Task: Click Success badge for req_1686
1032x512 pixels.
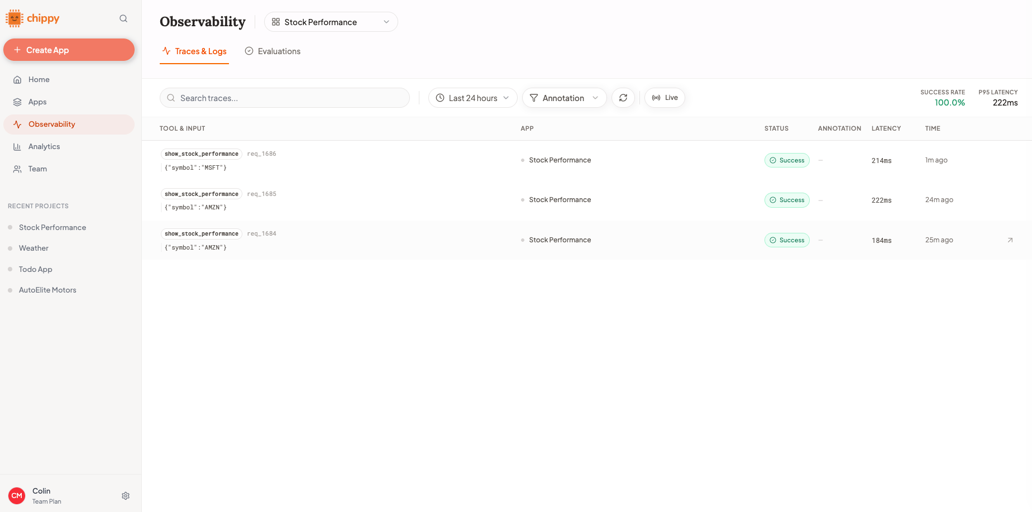Action: tap(787, 160)
